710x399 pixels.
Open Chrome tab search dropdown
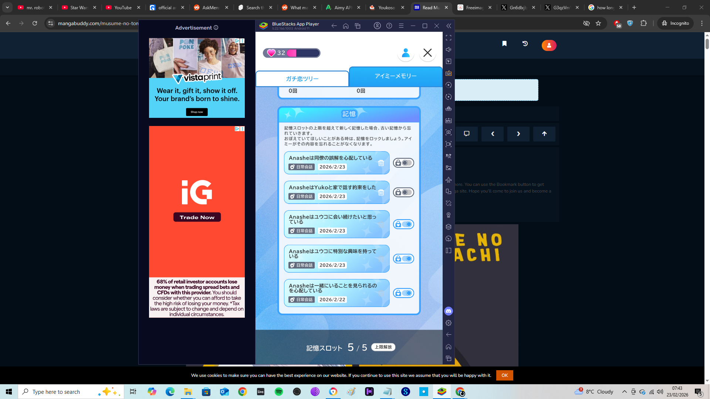tap(7, 7)
